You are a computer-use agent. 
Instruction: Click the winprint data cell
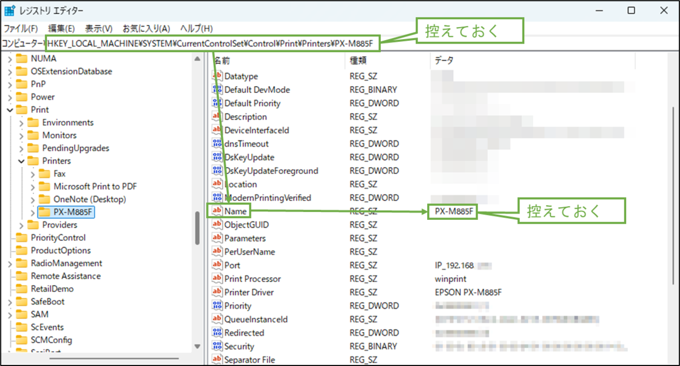tap(449, 279)
